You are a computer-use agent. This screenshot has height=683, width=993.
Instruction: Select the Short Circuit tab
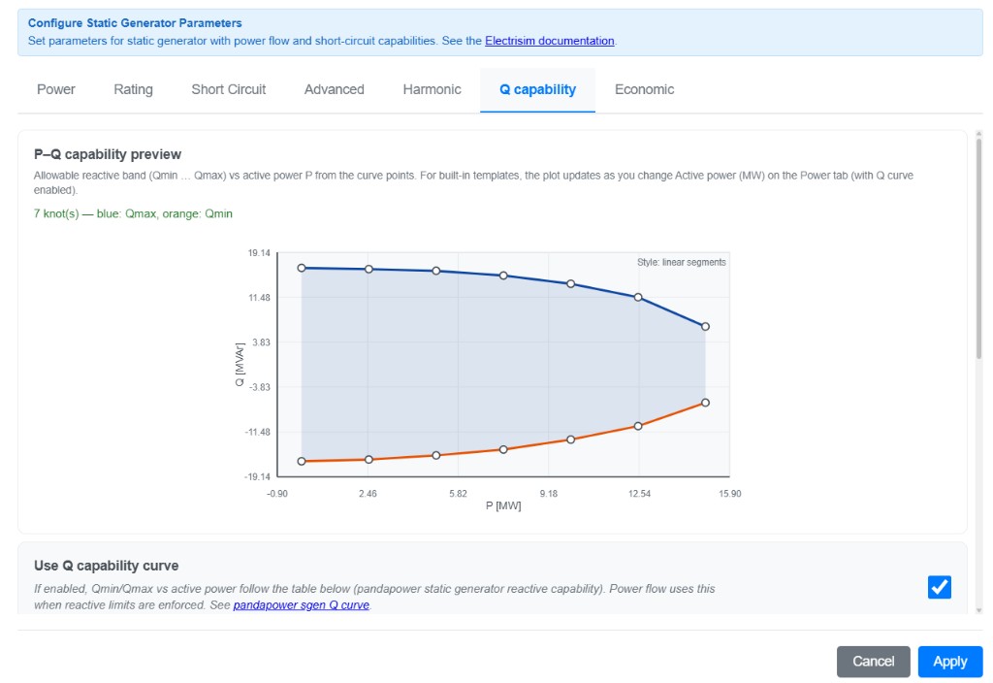click(228, 89)
